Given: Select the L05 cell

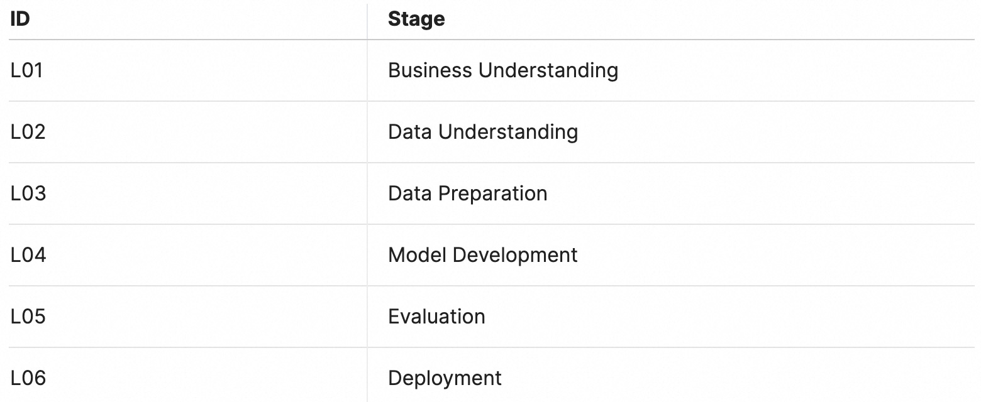Looking at the screenshot, I should click(187, 317).
